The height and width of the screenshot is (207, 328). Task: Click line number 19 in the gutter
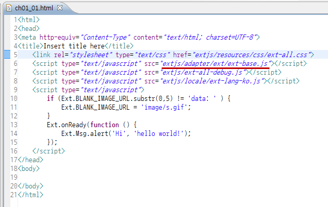coord(14,177)
